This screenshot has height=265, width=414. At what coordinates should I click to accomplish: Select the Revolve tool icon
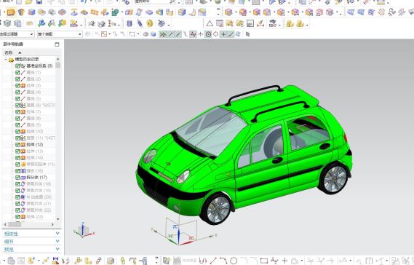pos(21,12)
